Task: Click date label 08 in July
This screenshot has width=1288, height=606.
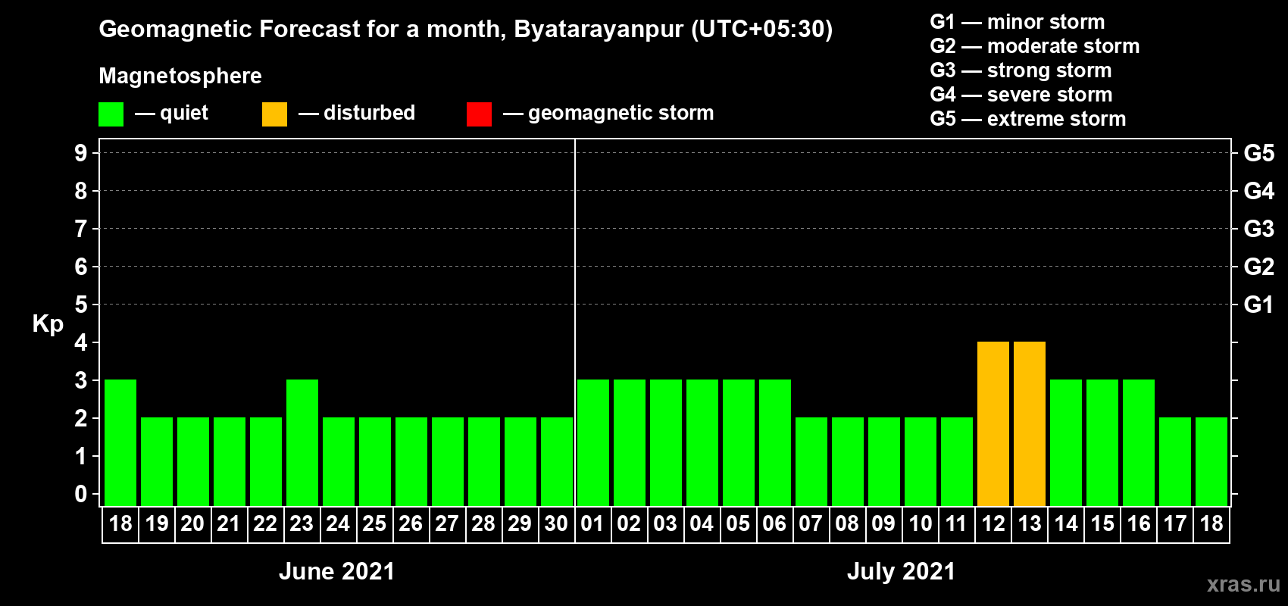Action: 847,524
